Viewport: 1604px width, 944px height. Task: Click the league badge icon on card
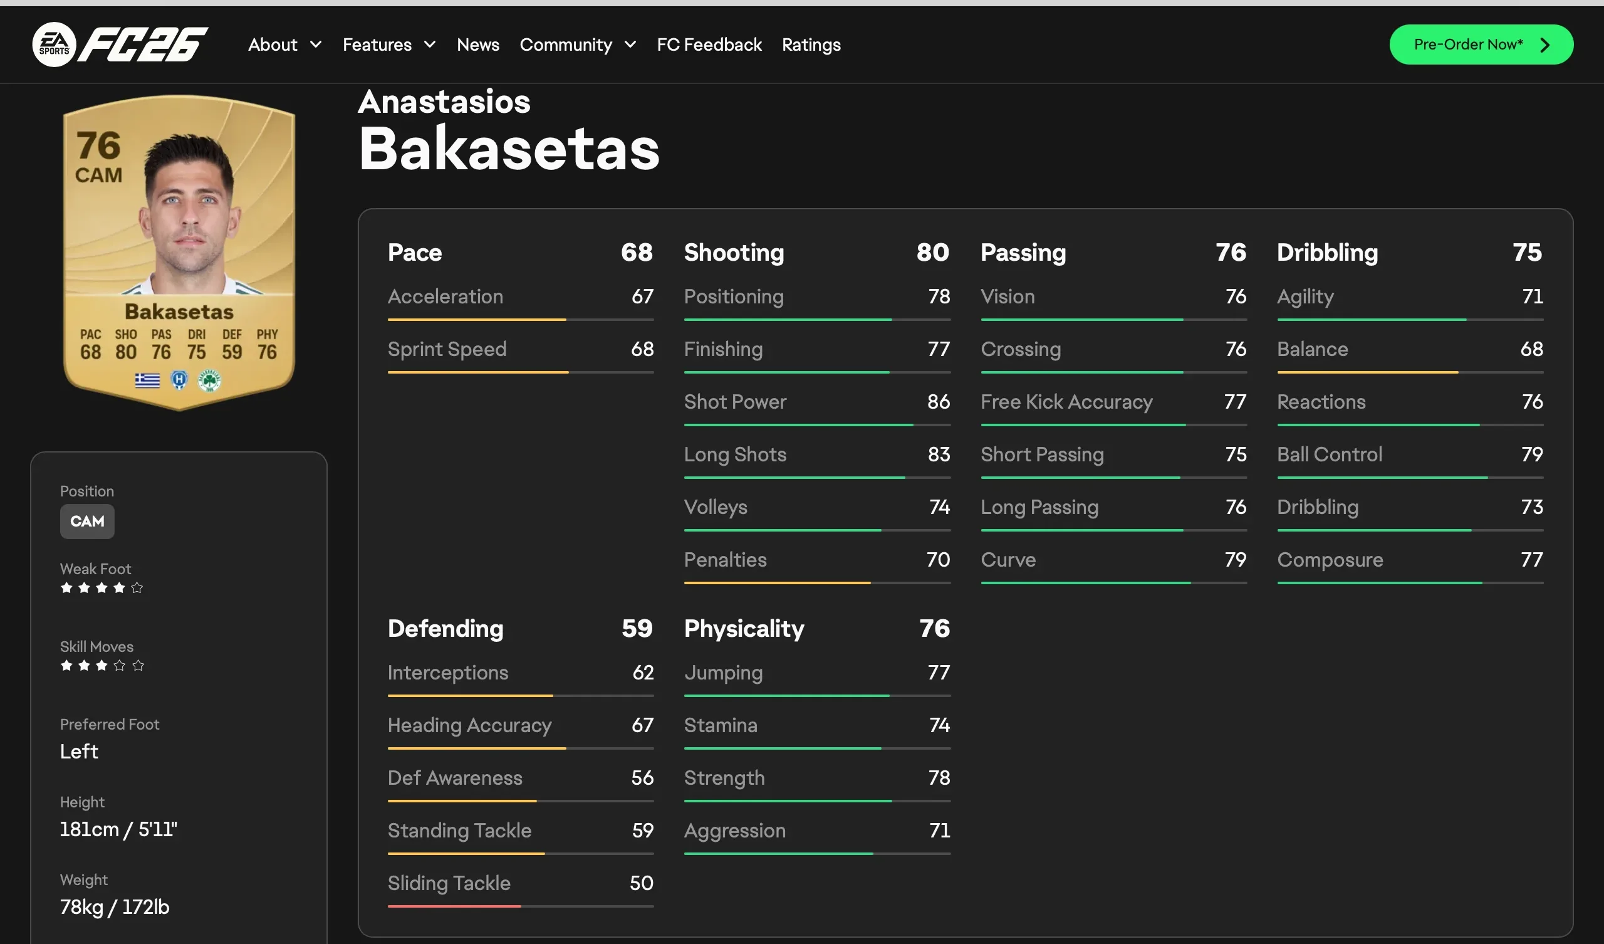(179, 380)
